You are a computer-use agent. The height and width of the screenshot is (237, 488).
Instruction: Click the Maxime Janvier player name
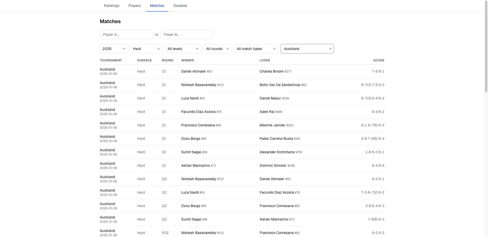click(272, 125)
